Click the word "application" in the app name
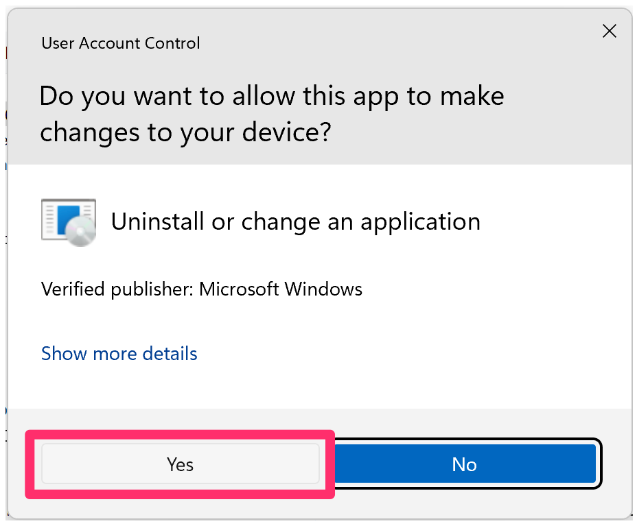Screen dimensions: 637x528 (420, 221)
